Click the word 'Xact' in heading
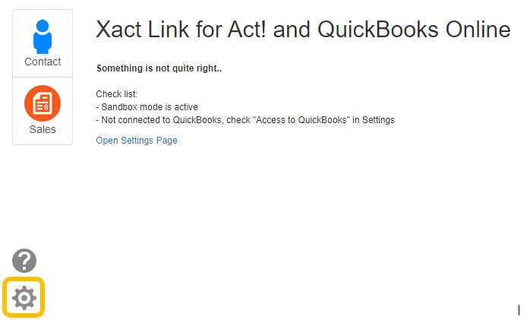 [118, 30]
